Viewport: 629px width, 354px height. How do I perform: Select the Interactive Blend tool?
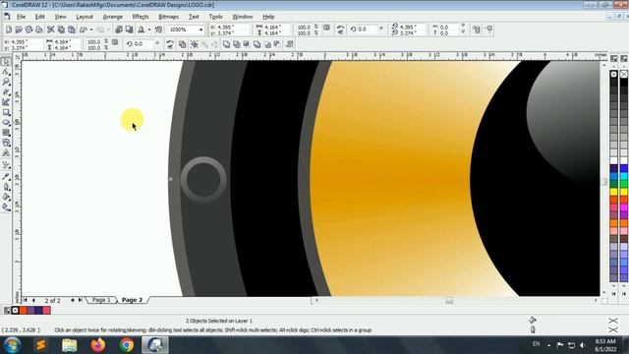click(6, 165)
